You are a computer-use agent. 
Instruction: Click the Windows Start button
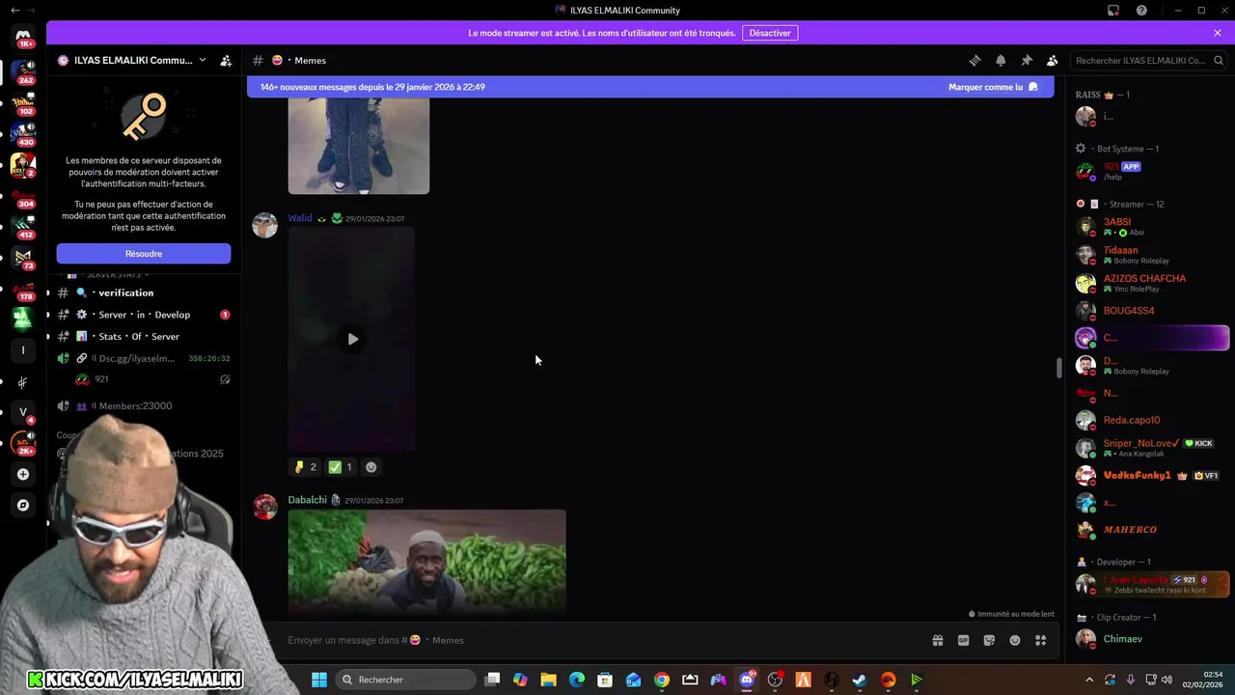click(318, 680)
